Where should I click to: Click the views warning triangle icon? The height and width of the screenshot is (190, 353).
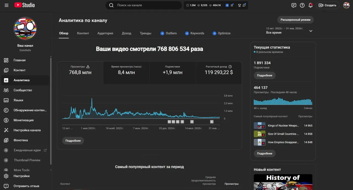[88, 67]
